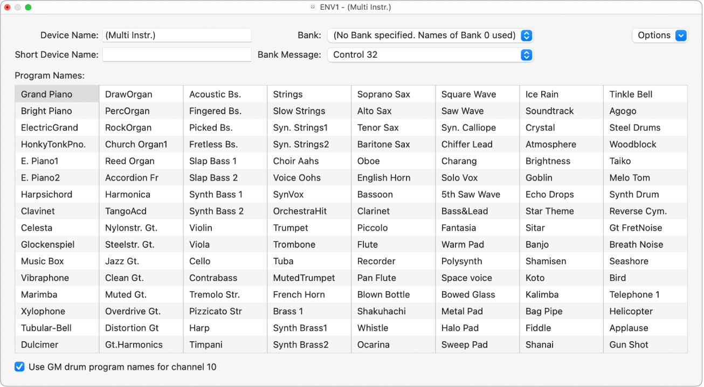Click the Kalimba program name
704x387 pixels.
click(542, 295)
